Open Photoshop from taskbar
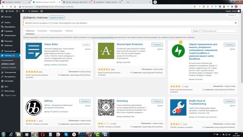Viewport: 243px width, 137px height. tap(82, 134)
